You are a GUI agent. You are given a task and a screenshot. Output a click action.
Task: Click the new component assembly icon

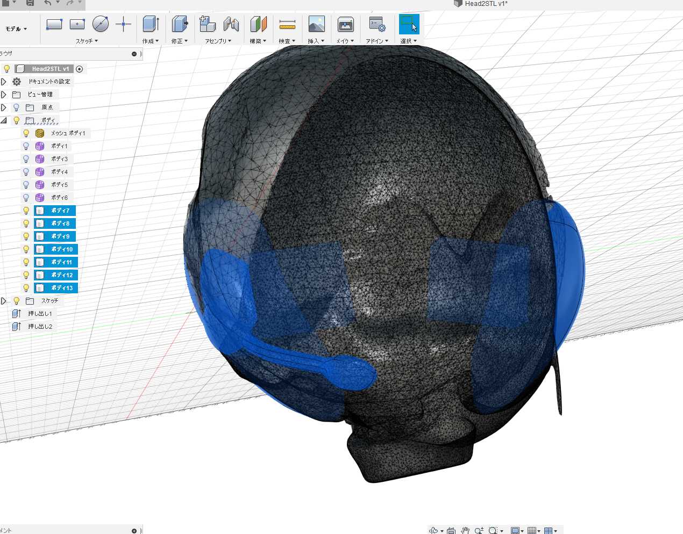(x=207, y=24)
